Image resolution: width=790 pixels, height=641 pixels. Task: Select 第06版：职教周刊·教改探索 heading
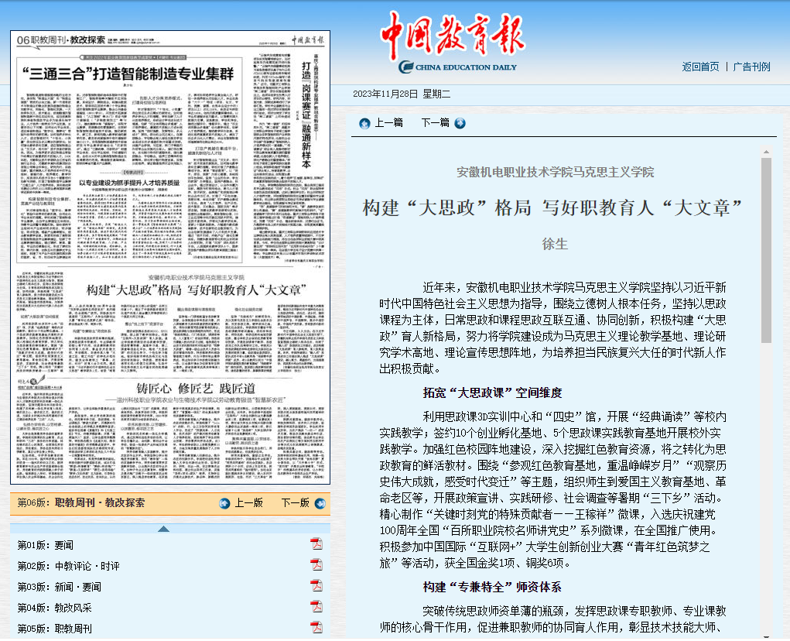[81, 503]
